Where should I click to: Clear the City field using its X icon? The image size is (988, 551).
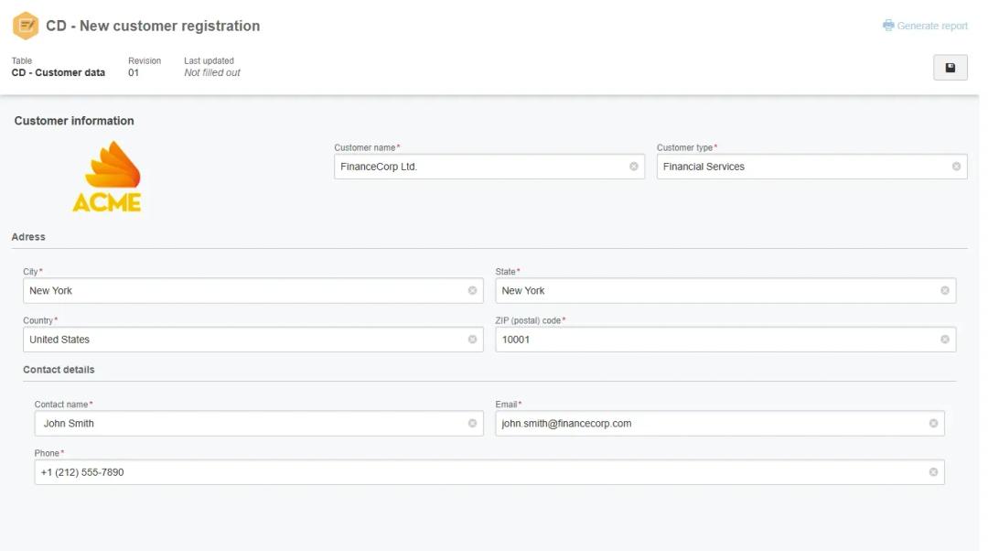(472, 291)
